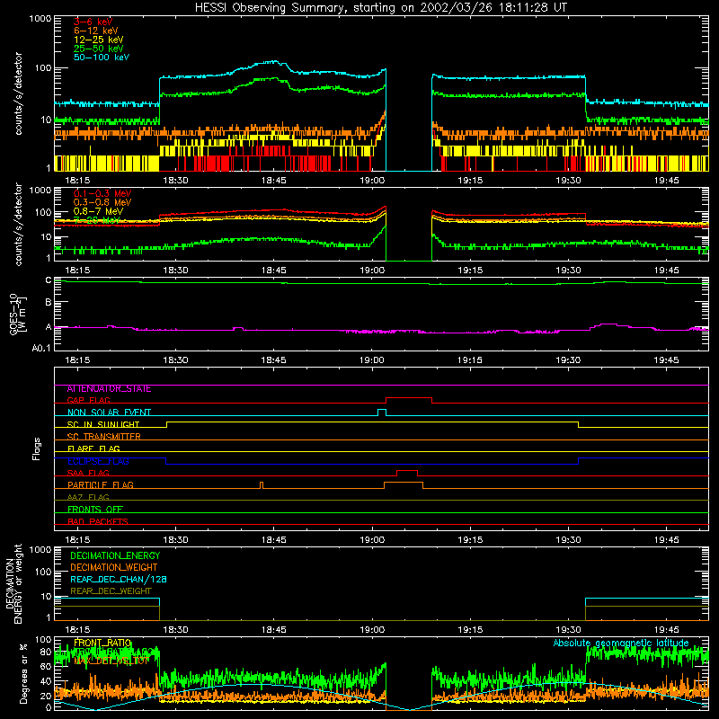This screenshot has height=719, width=719.
Task: Click the 0.3-0.8 MeV legend entry
Action: (102, 202)
